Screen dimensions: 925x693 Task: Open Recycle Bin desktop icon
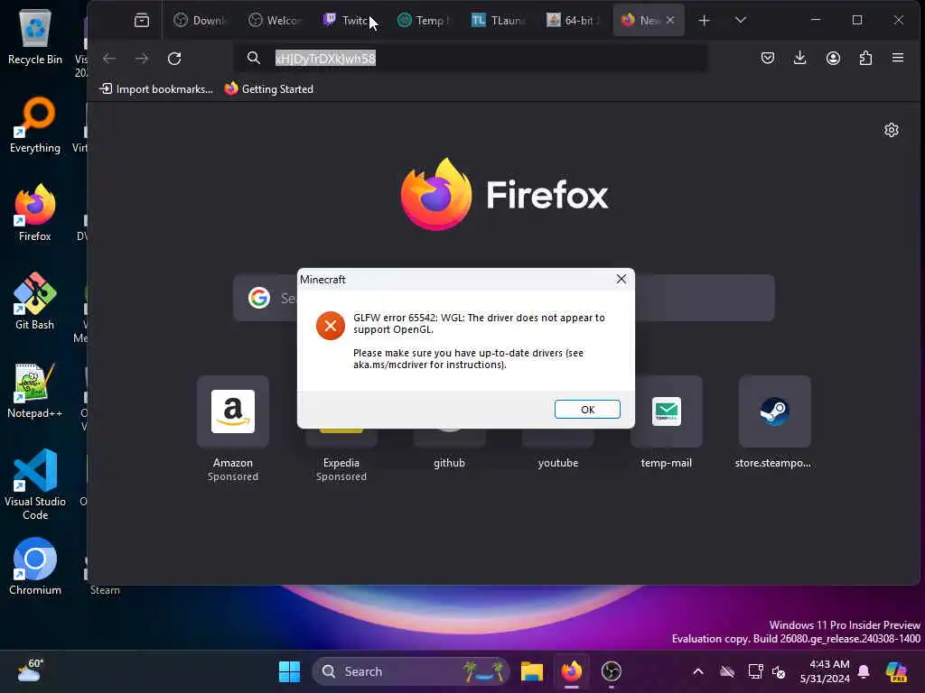coord(35,36)
